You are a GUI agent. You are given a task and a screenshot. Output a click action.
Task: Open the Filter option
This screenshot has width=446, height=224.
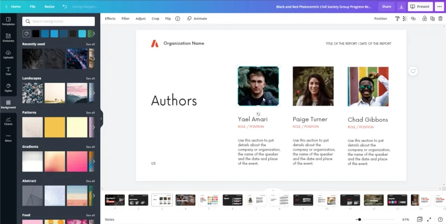[125, 18]
